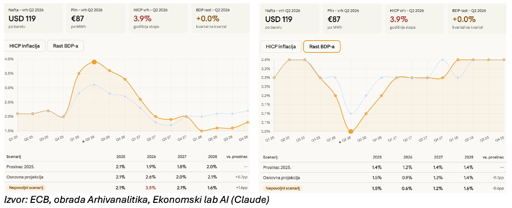Click BDP rast +0.0% card in right panel
The image size is (512, 208).
point(478,18)
